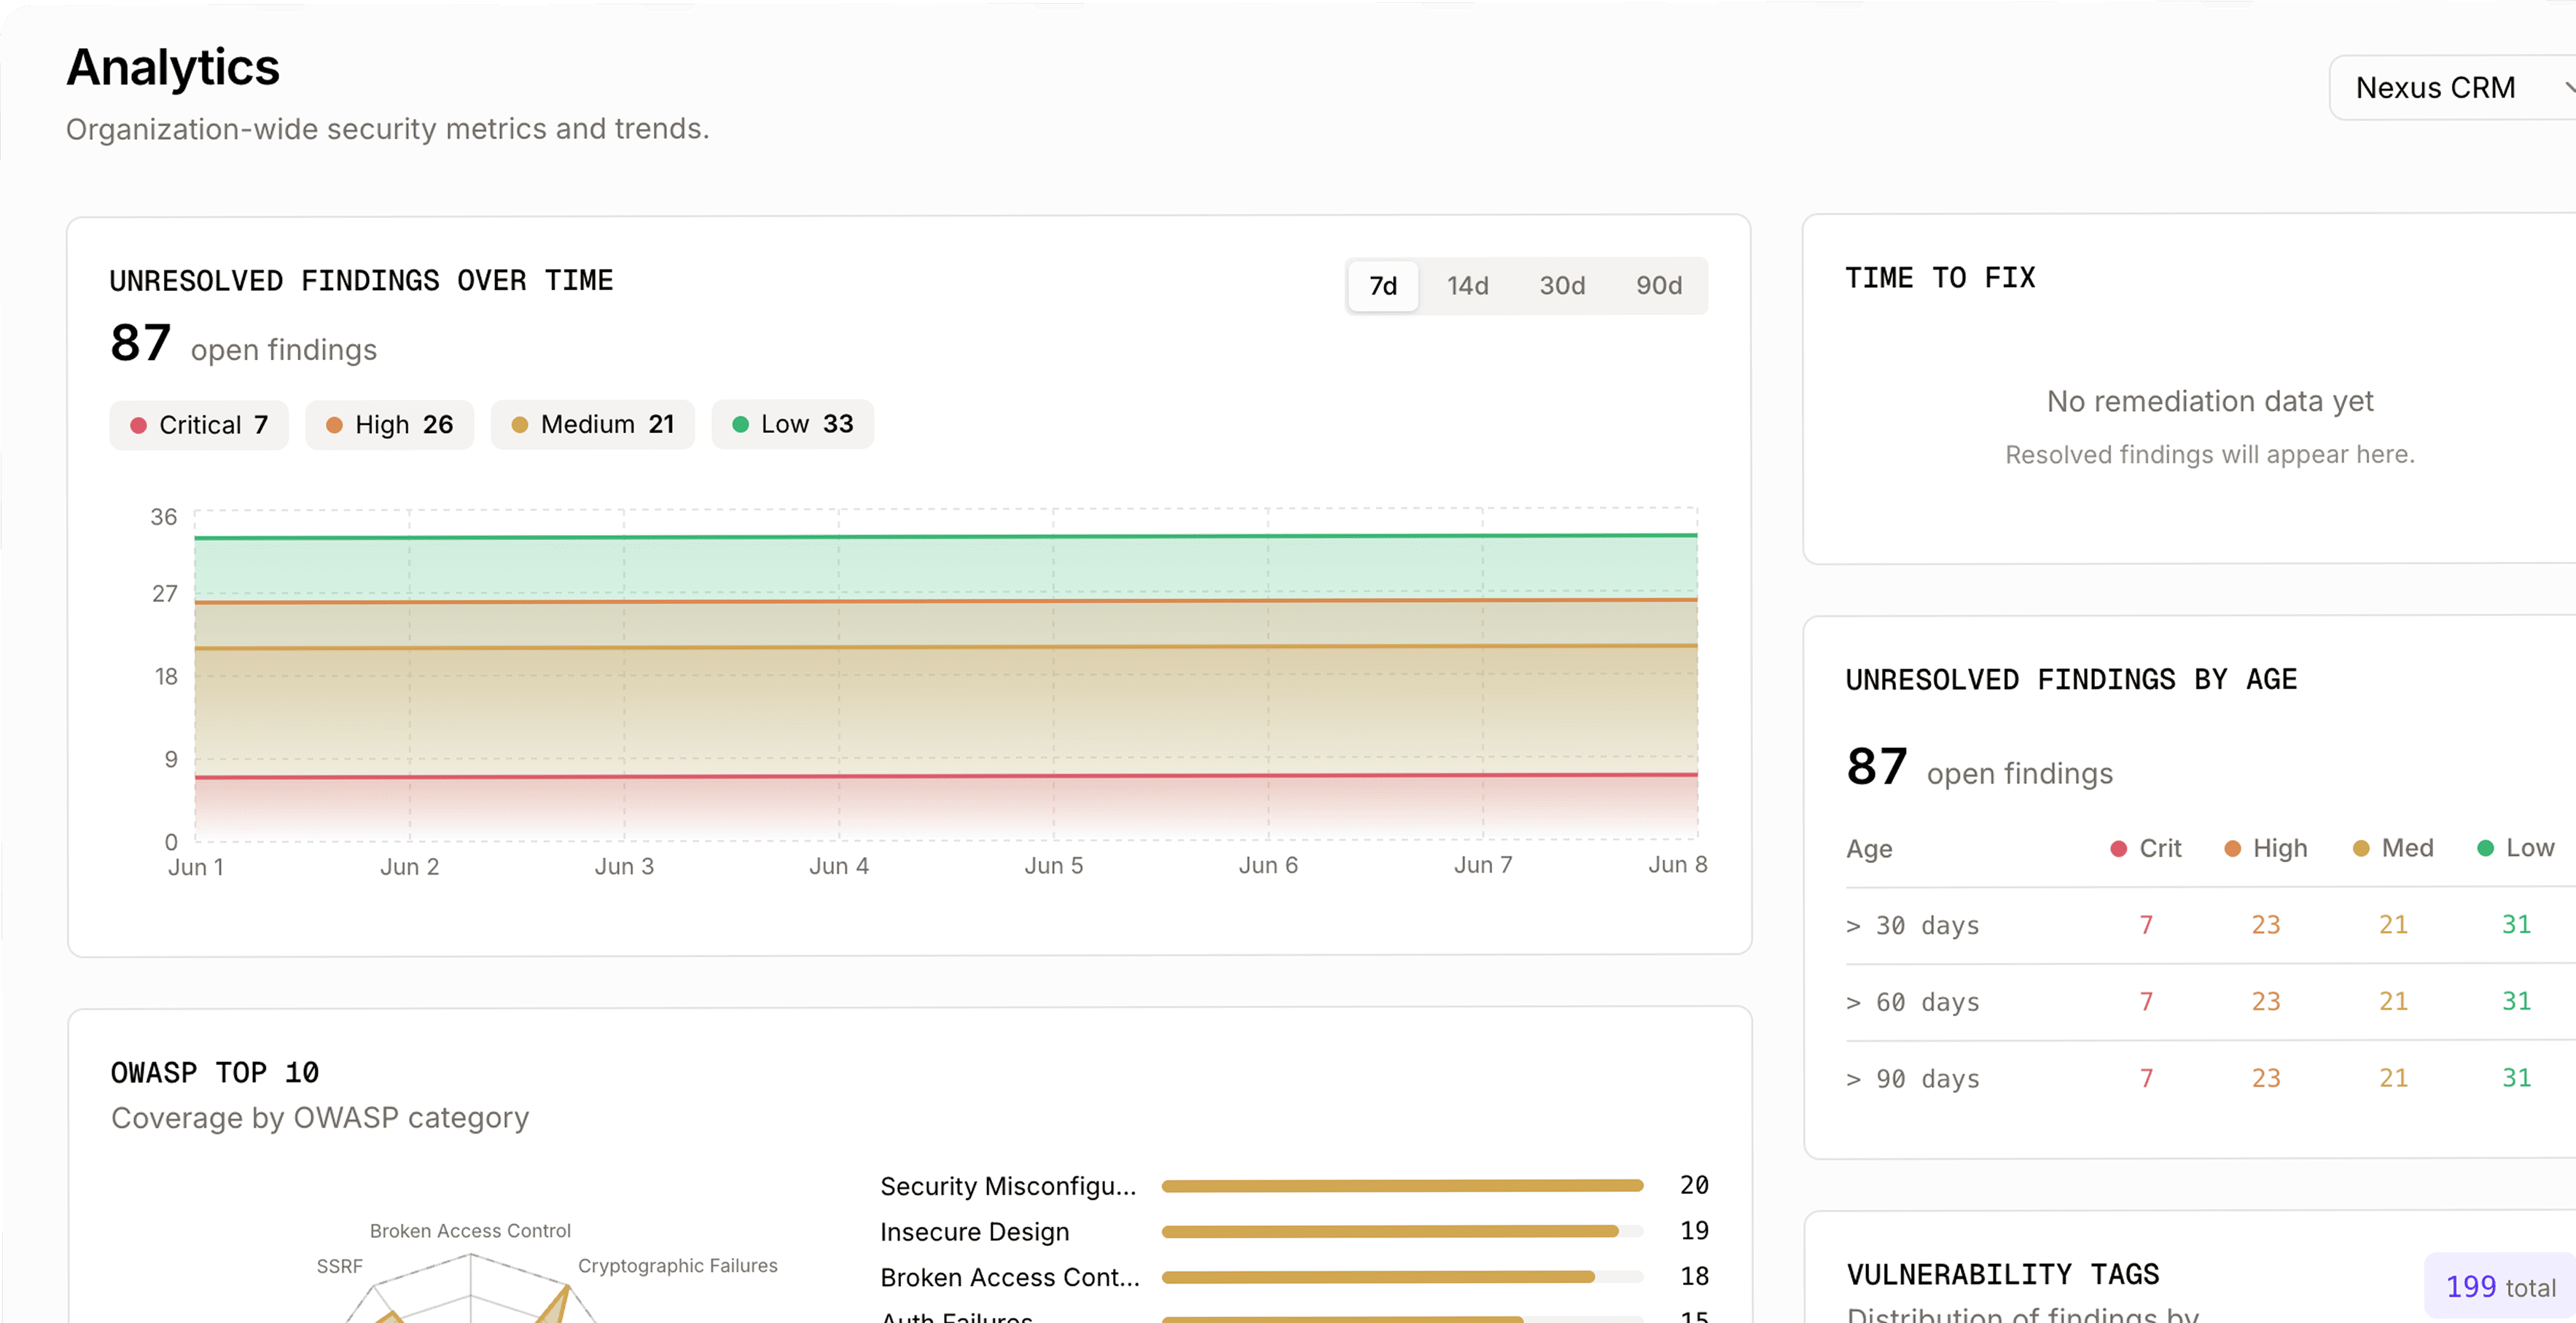Click the Broken Access Control radar label
2576x1323 pixels.
click(x=470, y=1231)
